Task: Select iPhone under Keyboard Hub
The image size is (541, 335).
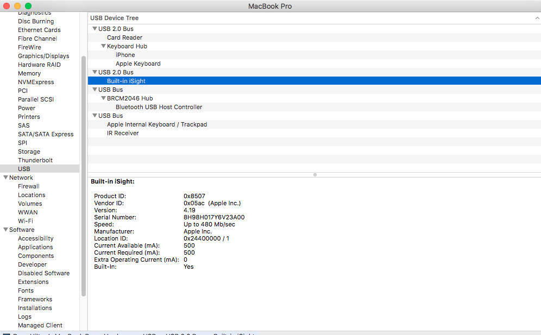Action: [314, 55]
